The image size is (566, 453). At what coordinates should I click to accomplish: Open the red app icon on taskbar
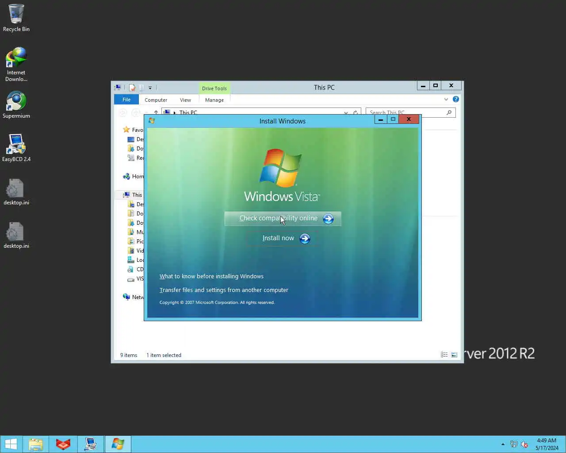63,444
